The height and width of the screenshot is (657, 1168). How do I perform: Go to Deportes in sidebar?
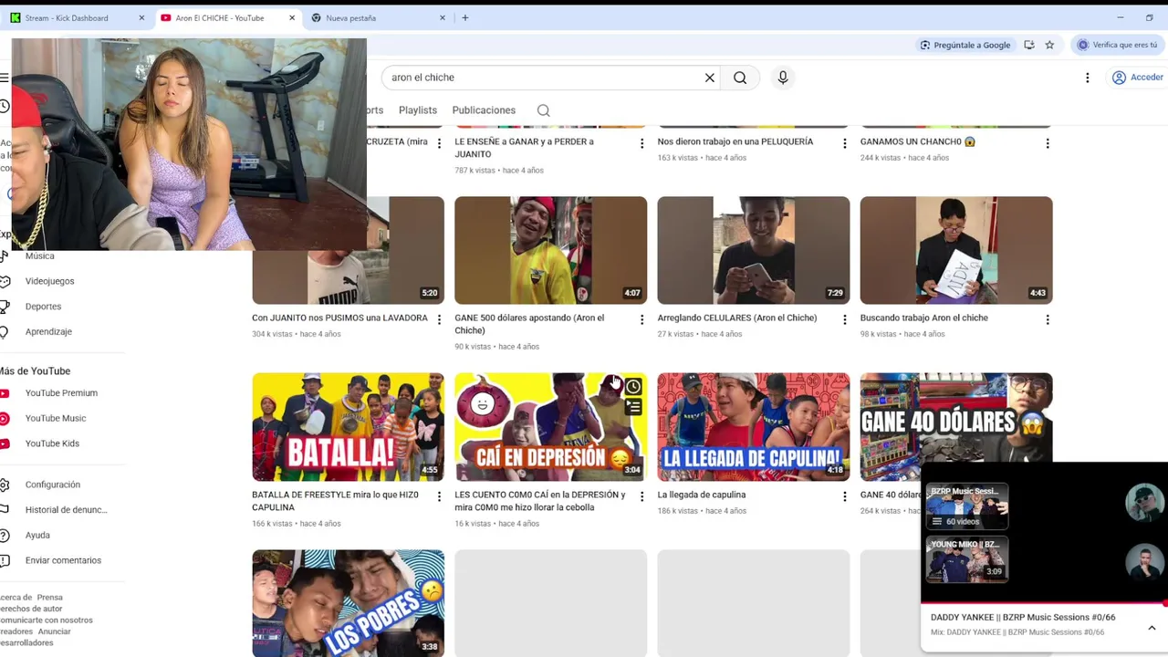coord(43,307)
